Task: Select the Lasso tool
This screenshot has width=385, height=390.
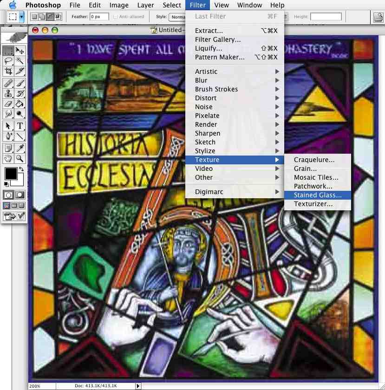Action: 8,61
